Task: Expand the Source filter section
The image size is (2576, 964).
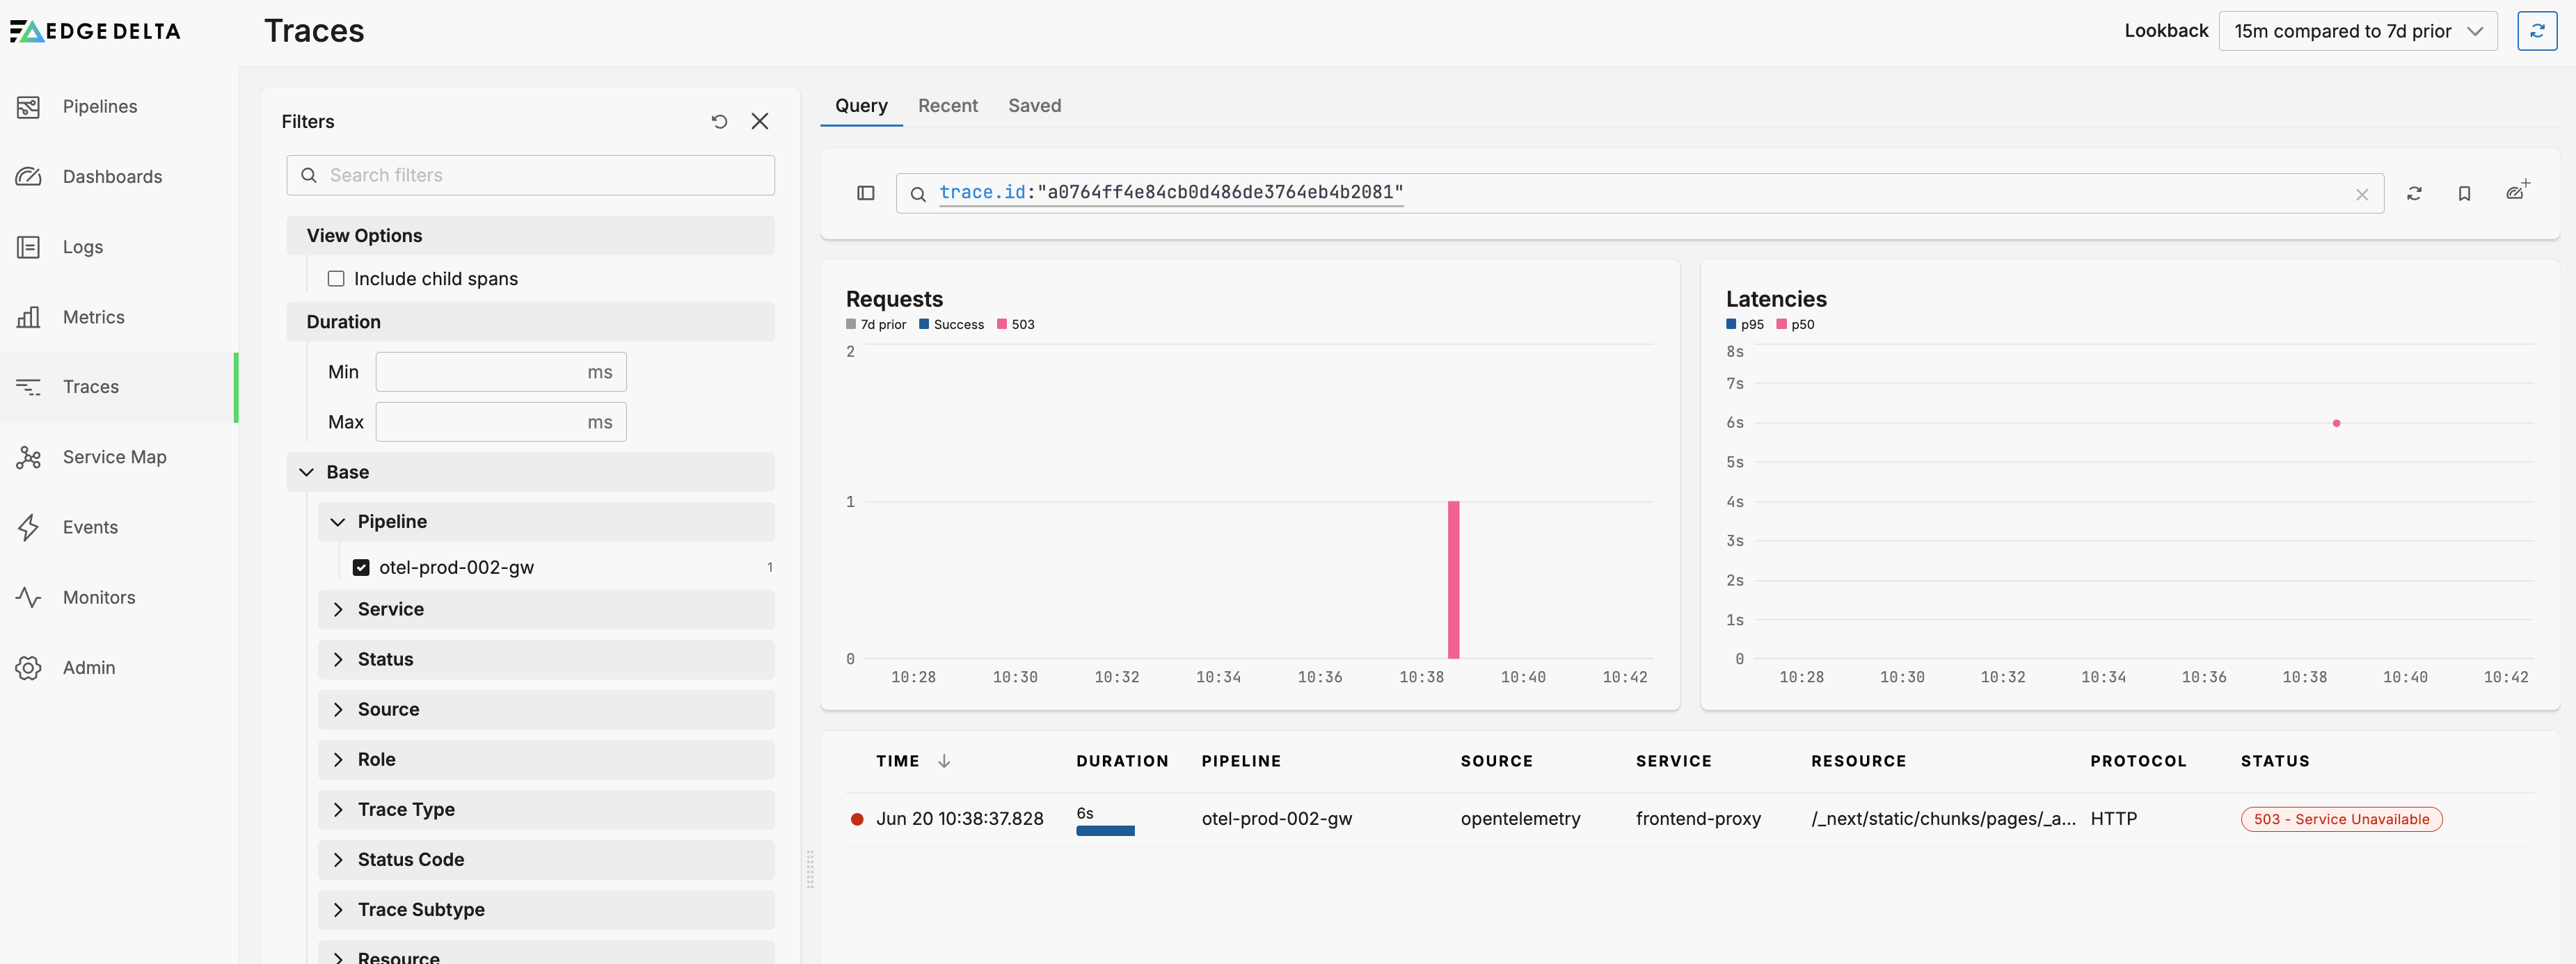Action: coord(546,710)
